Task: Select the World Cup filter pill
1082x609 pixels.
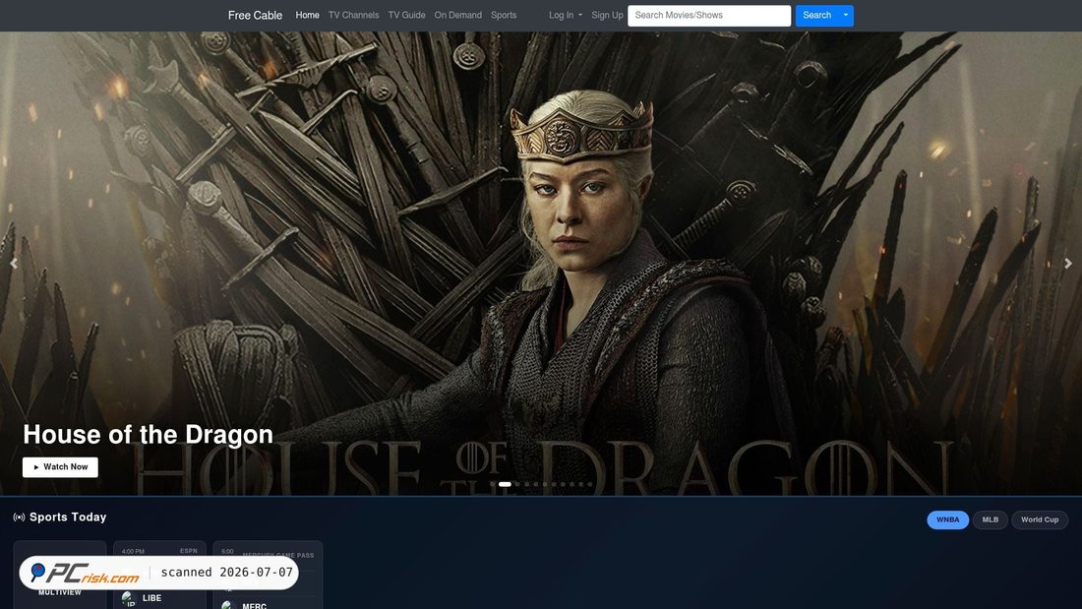Action: [x=1040, y=519]
